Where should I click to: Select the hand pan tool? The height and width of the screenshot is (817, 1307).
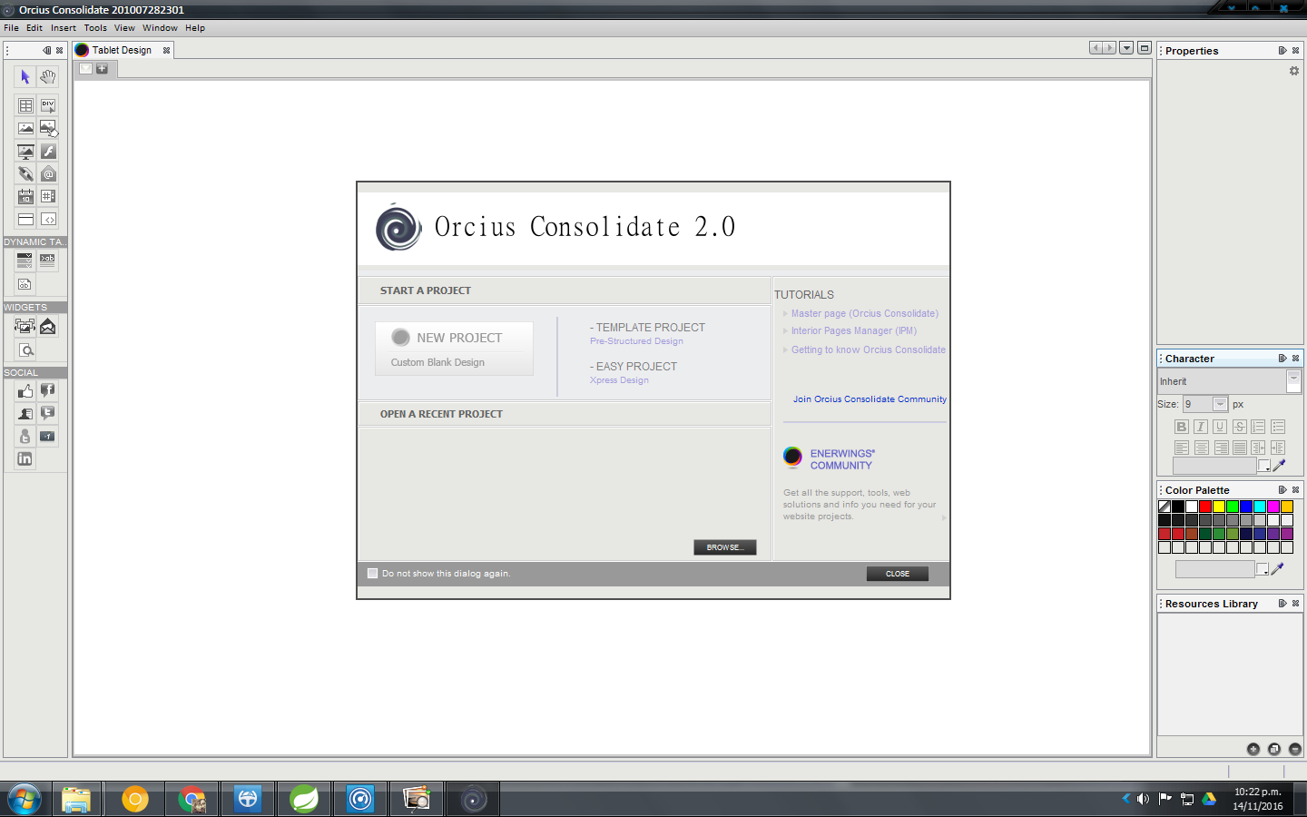(48, 77)
